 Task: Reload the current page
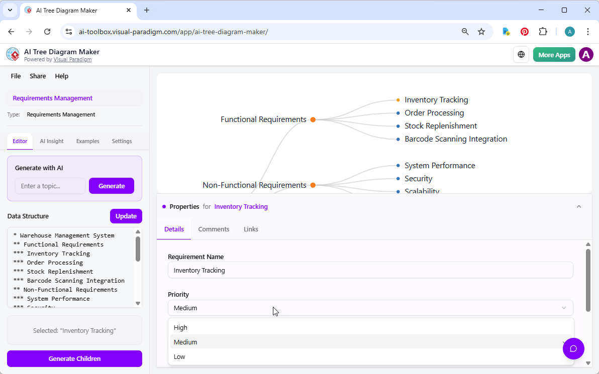pos(47,31)
